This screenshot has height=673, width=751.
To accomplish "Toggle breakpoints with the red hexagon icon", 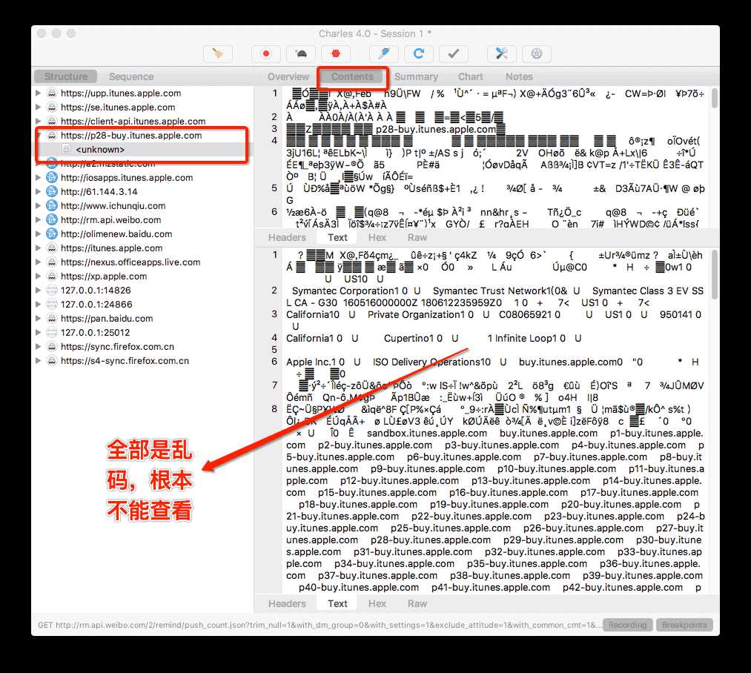I will pyautogui.click(x=336, y=53).
